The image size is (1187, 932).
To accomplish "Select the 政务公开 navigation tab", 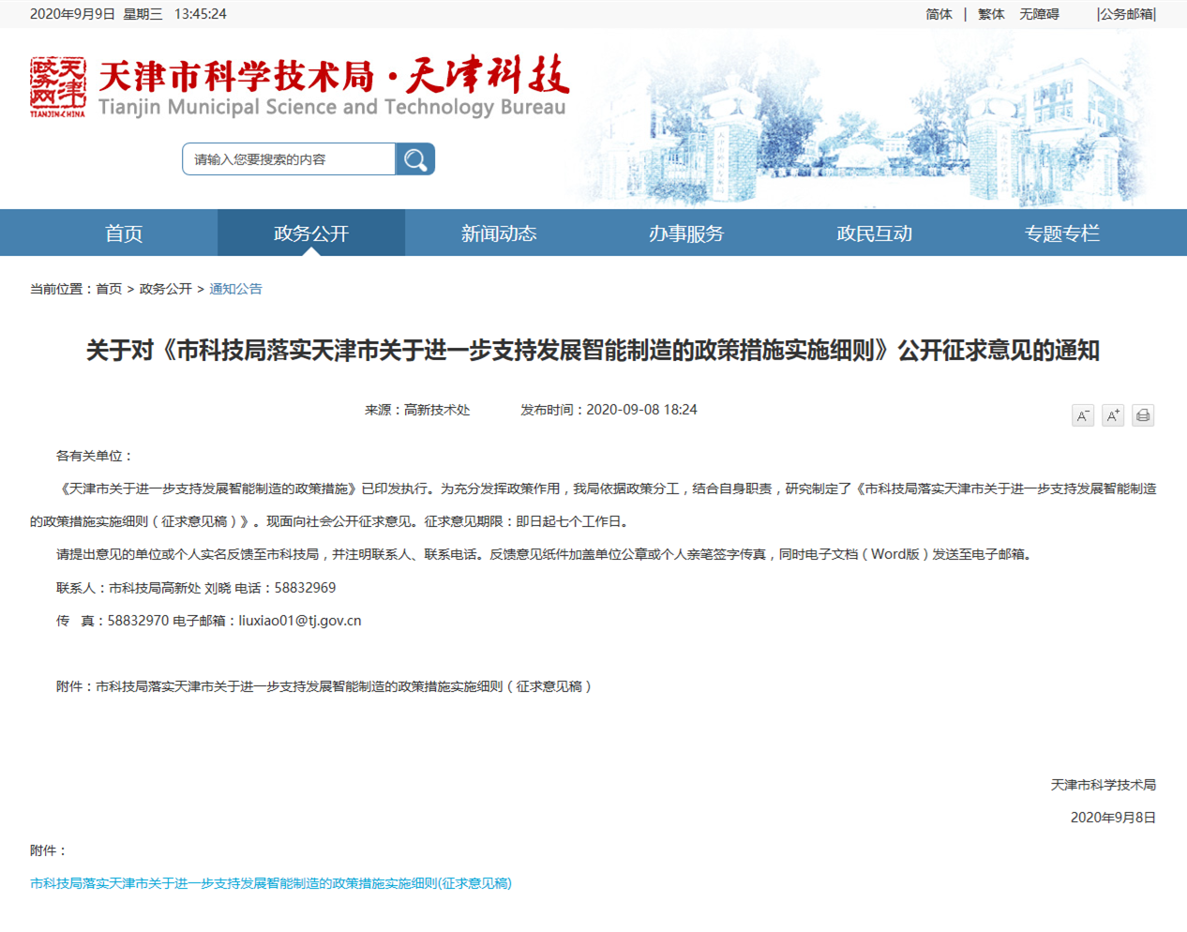I will pyautogui.click(x=311, y=233).
